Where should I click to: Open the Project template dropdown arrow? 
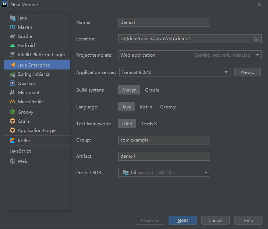pyautogui.click(x=257, y=55)
